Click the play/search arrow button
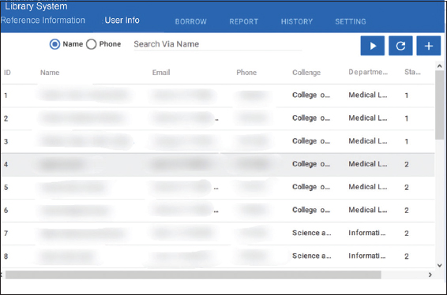Viewport: 447px width, 295px height. click(x=372, y=46)
